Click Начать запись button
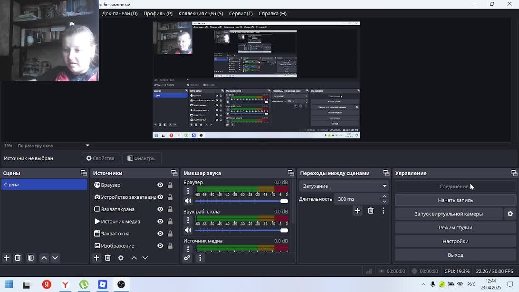Screen dimensions: 519x292 coord(455,200)
